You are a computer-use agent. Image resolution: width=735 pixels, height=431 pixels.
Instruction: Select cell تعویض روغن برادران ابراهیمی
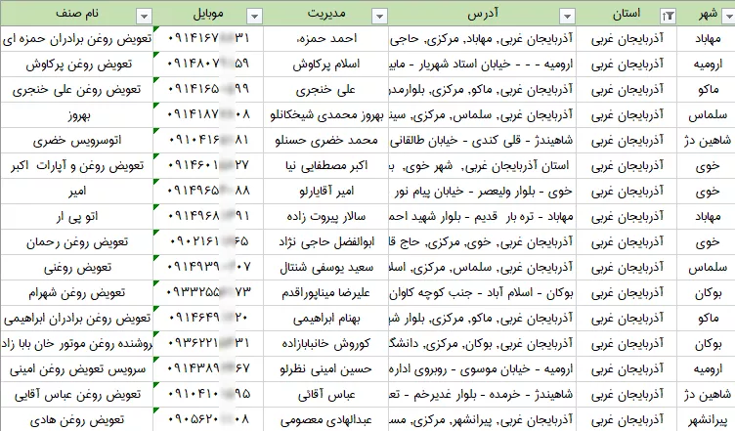point(77,318)
